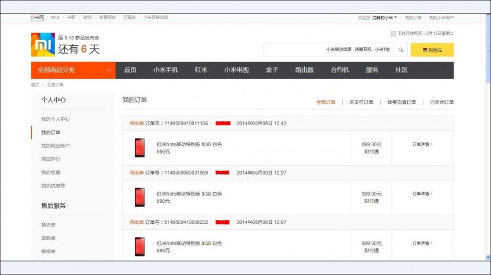Select 我的订单 in the sidebar
491x275 pixels.
point(50,133)
